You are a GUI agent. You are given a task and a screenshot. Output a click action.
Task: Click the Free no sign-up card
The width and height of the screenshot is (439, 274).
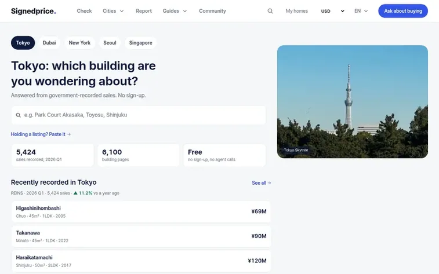pyautogui.click(x=224, y=155)
